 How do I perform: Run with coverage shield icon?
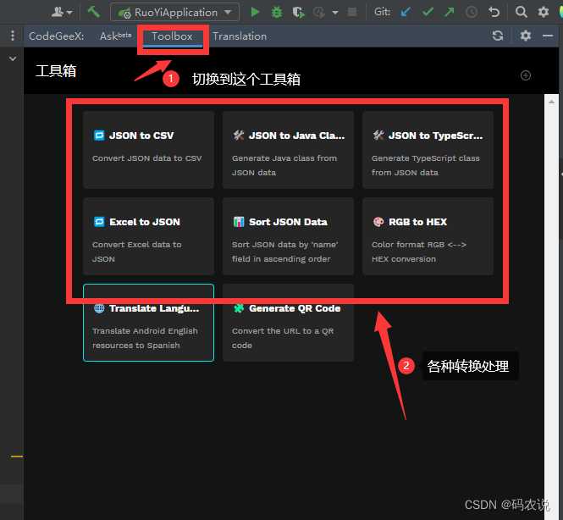coord(298,12)
